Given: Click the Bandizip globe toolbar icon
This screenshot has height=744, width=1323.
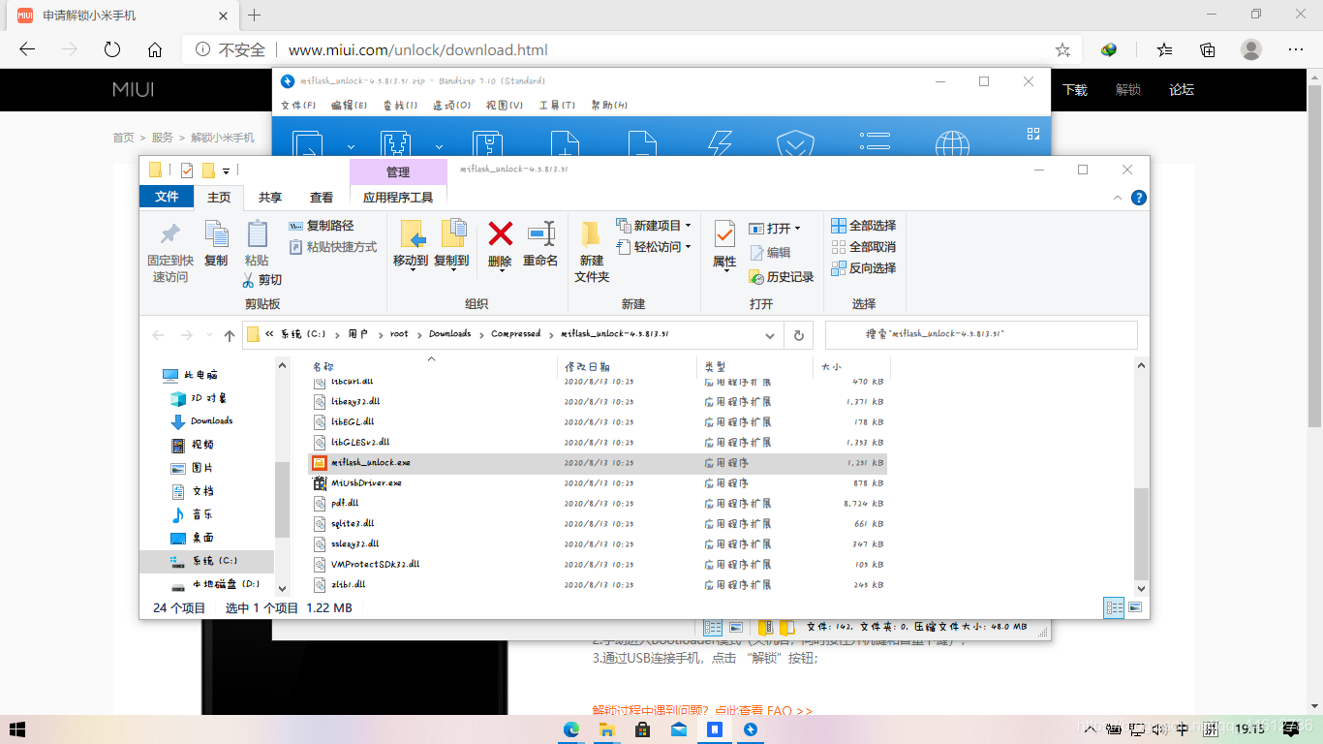Looking at the screenshot, I should coord(952,144).
